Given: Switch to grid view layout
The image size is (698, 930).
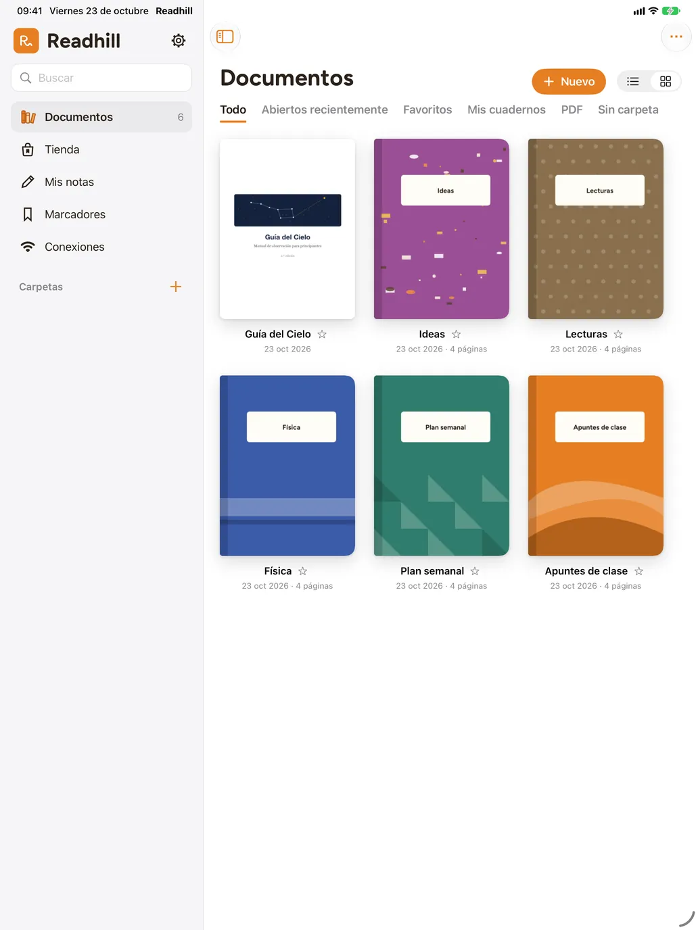Looking at the screenshot, I should pyautogui.click(x=666, y=81).
